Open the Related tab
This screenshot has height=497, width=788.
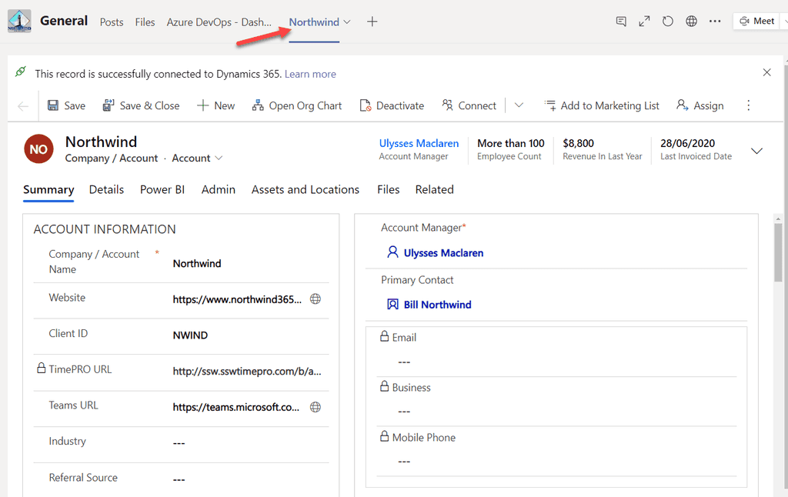(434, 189)
